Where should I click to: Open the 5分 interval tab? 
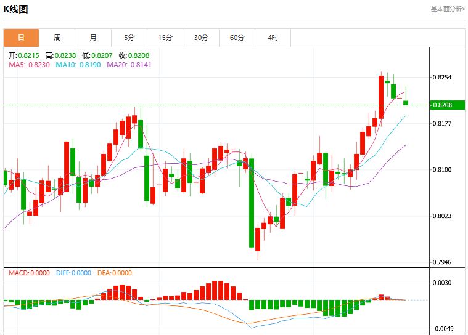click(129, 38)
